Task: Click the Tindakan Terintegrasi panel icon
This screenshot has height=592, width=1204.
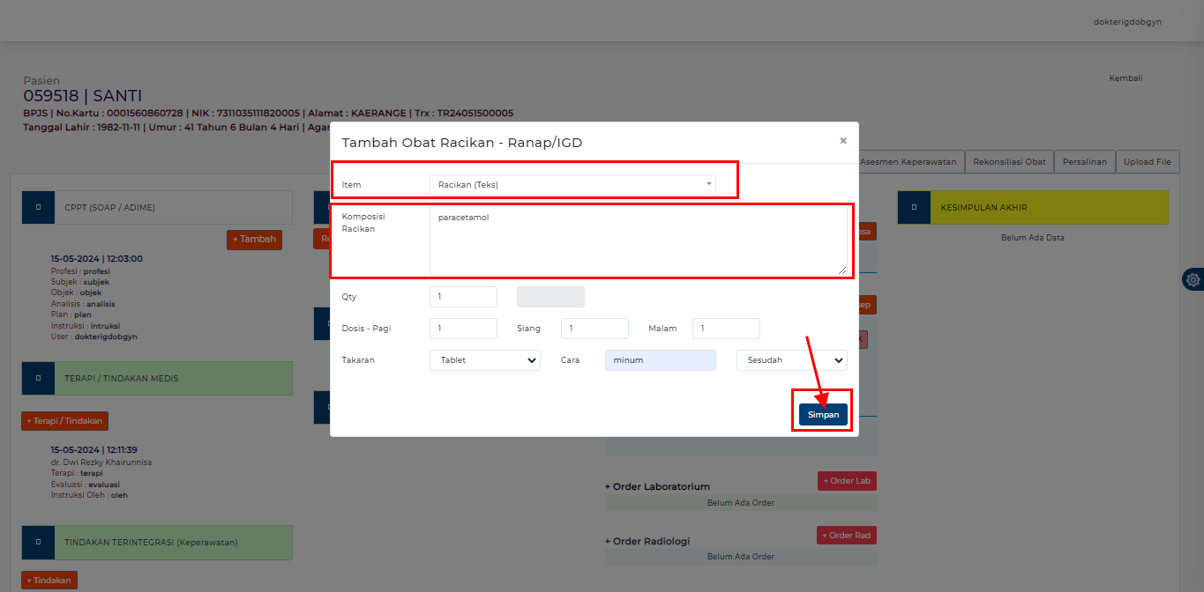Action: [x=38, y=543]
